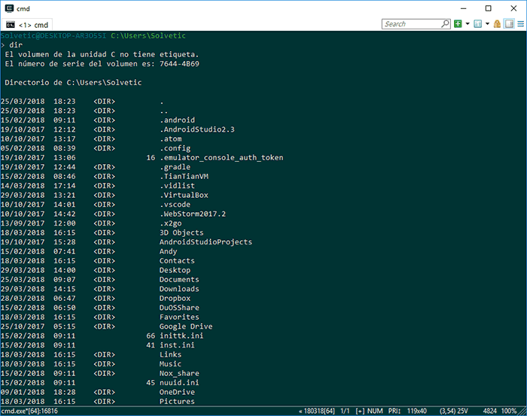
Task: Click the 'Links' directory name
Action: 171,354
